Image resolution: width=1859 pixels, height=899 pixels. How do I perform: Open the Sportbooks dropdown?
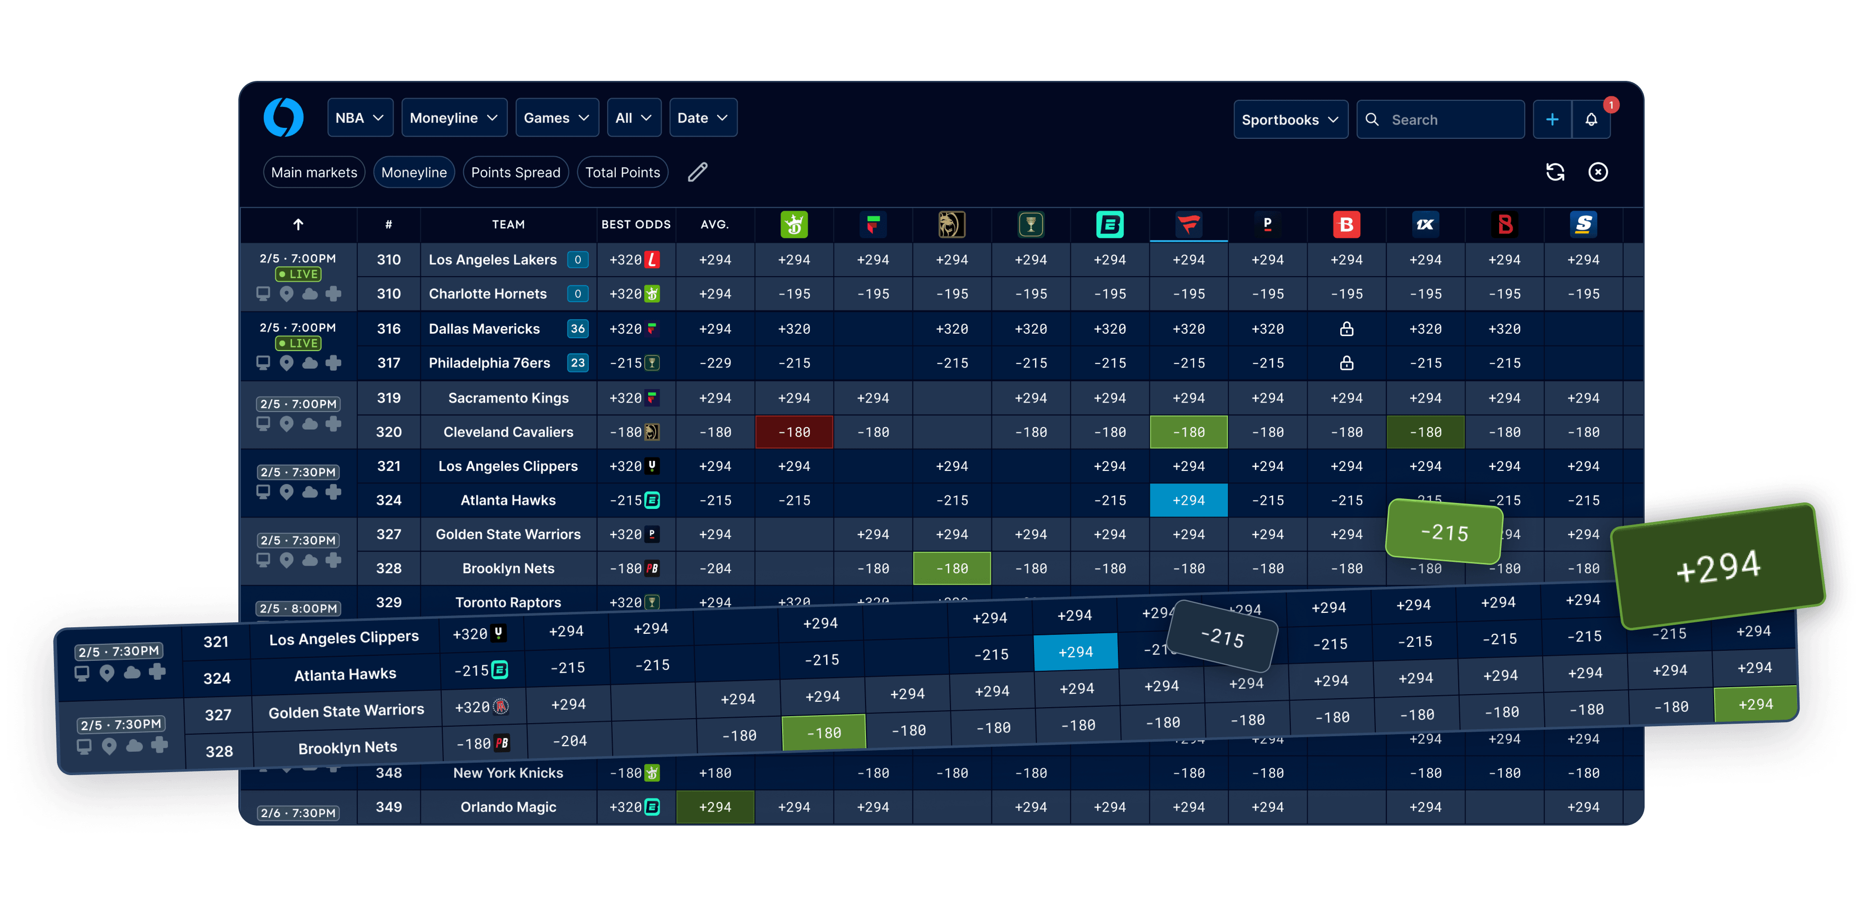pos(1290,120)
